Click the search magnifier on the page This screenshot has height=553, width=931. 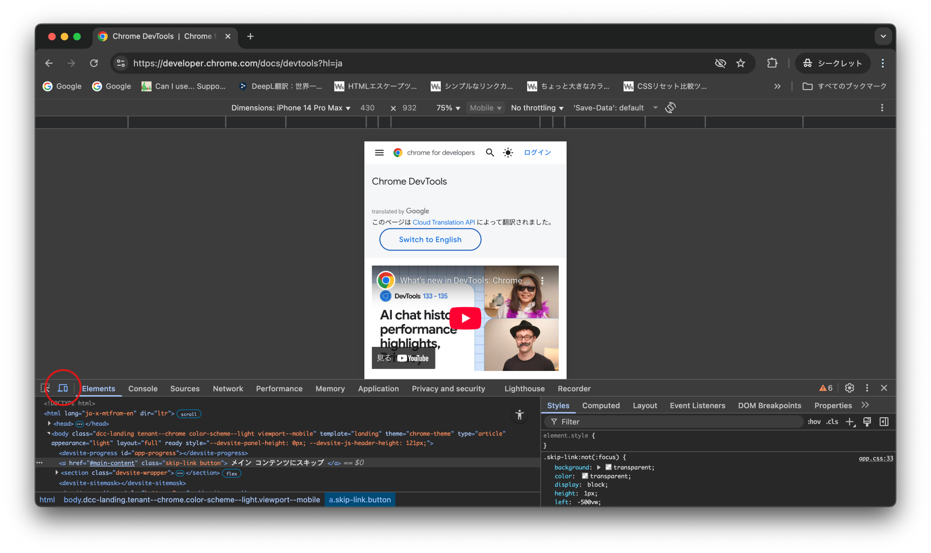(x=490, y=152)
